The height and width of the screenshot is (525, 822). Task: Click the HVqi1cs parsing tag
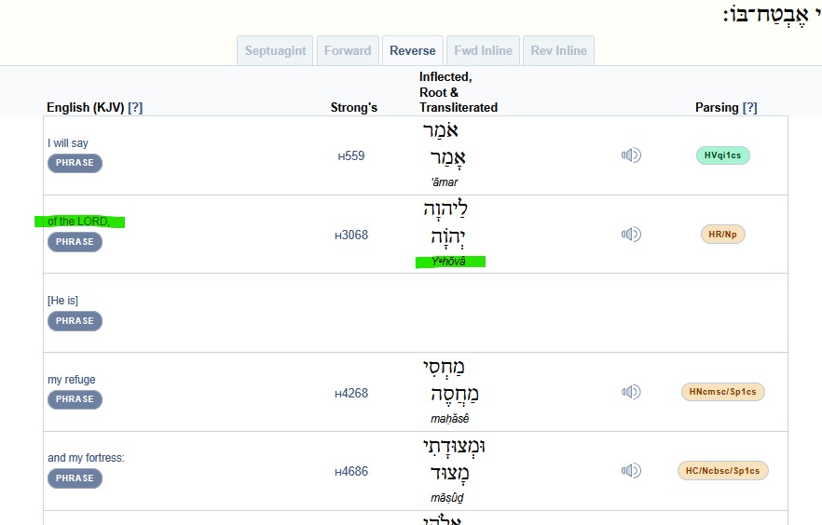tap(723, 155)
